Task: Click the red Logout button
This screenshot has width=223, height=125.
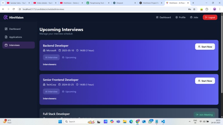Action: [x=210, y=17]
